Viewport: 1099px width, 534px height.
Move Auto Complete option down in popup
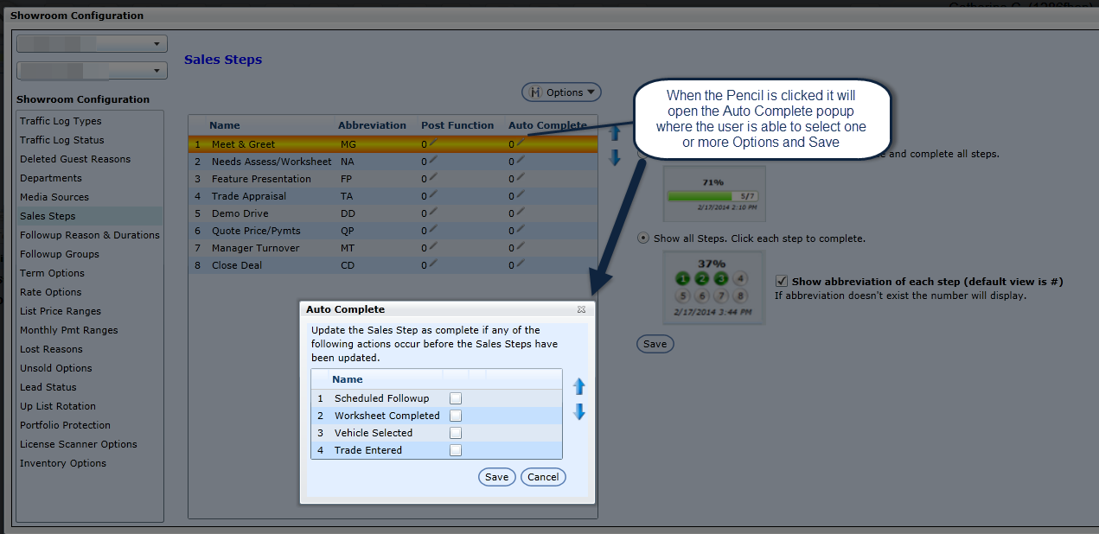(x=579, y=412)
